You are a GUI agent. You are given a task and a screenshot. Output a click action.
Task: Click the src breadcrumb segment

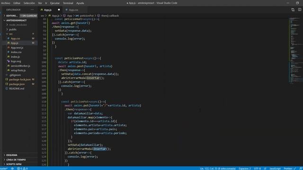click(42, 16)
